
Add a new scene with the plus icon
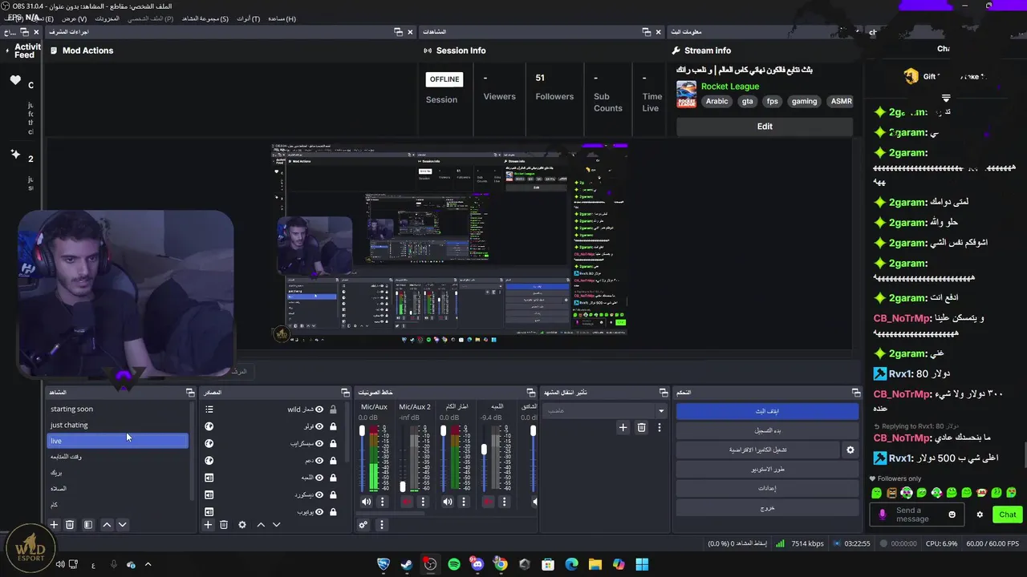click(54, 525)
